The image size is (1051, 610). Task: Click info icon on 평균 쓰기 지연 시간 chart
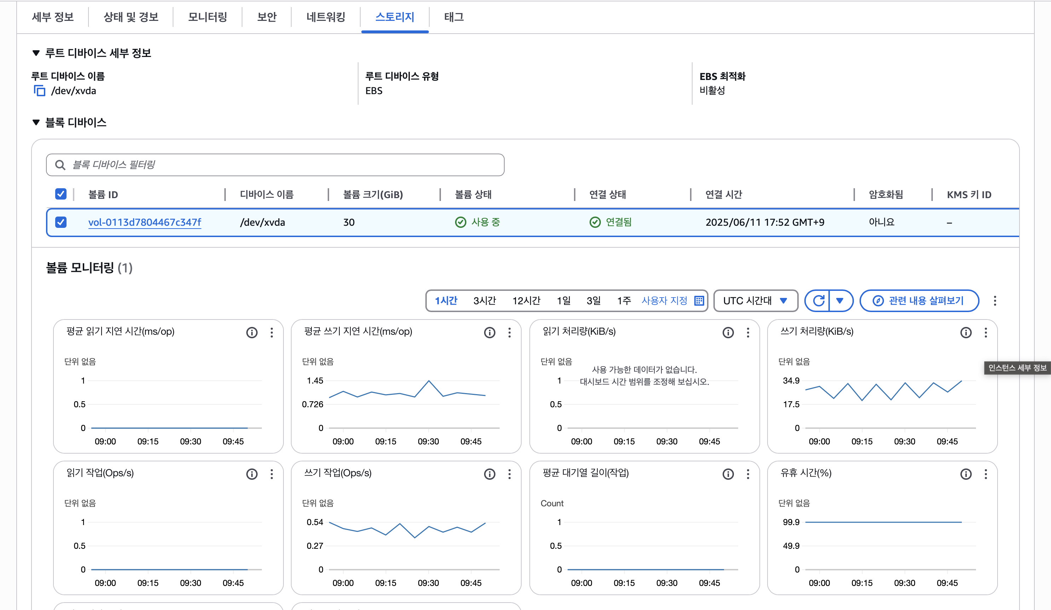(x=490, y=332)
